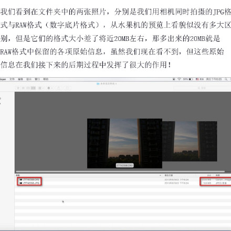The width and height of the screenshot is (231, 231).
Task: Select the large CR2 cover flow preview
Action: click(x=124, y=143)
